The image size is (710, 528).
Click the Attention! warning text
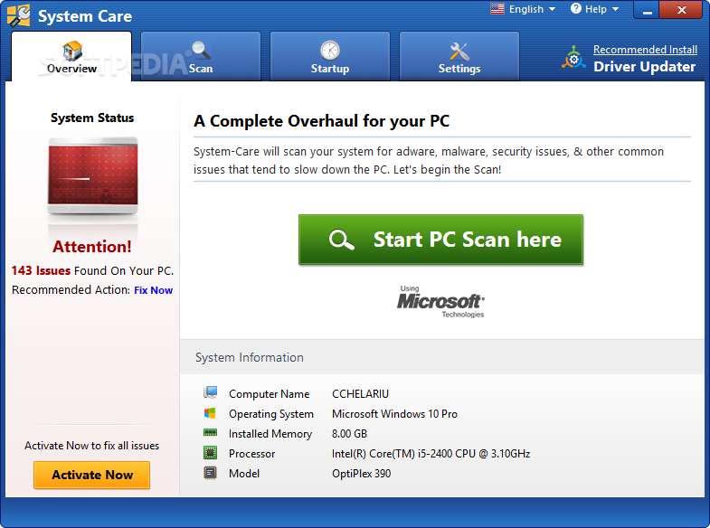click(92, 247)
